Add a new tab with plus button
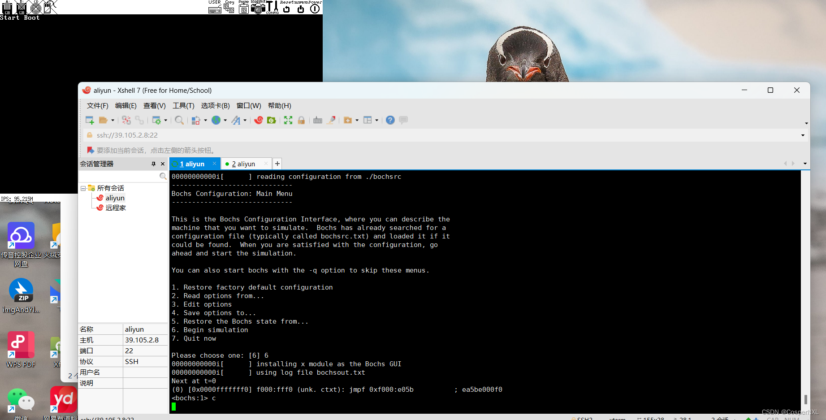This screenshot has height=420, width=826. (x=277, y=164)
